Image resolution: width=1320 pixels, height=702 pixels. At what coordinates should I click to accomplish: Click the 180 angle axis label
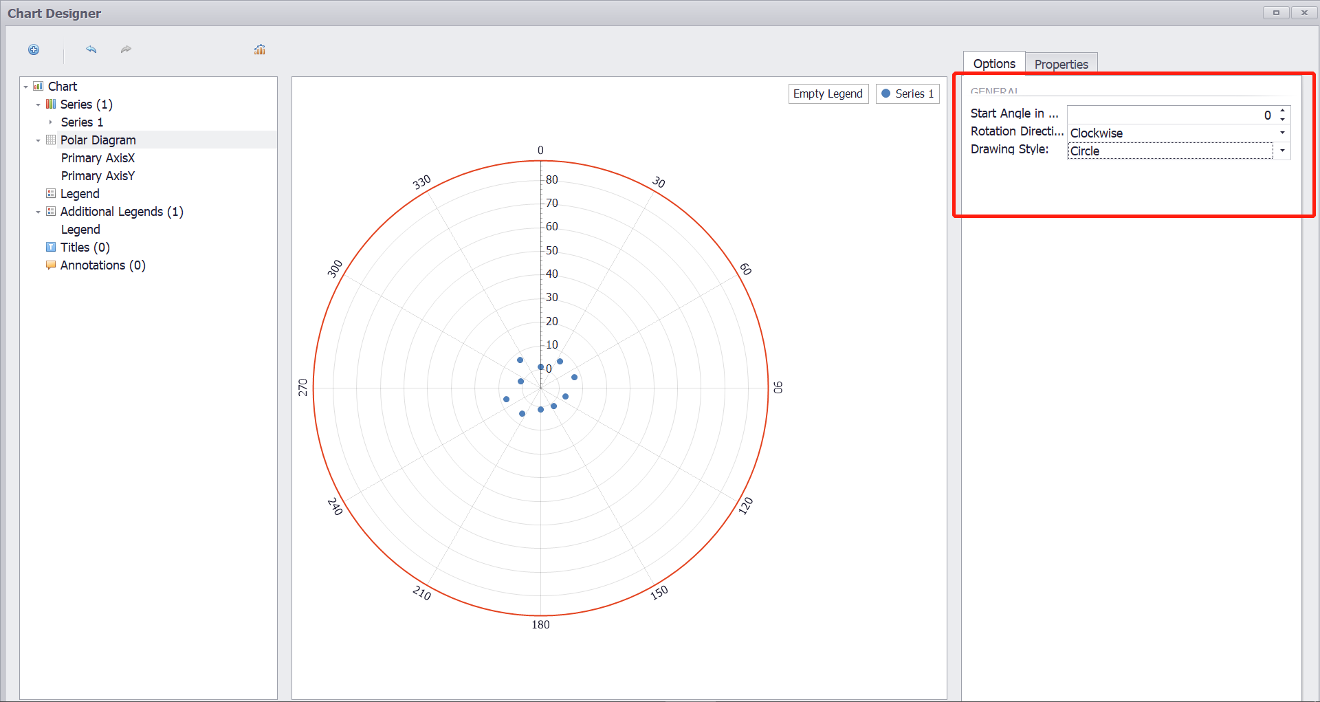(x=540, y=624)
